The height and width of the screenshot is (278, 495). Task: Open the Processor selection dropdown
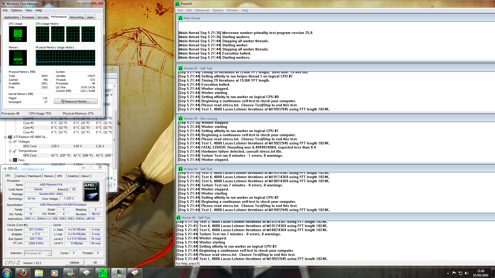pyautogui.click(x=49, y=253)
